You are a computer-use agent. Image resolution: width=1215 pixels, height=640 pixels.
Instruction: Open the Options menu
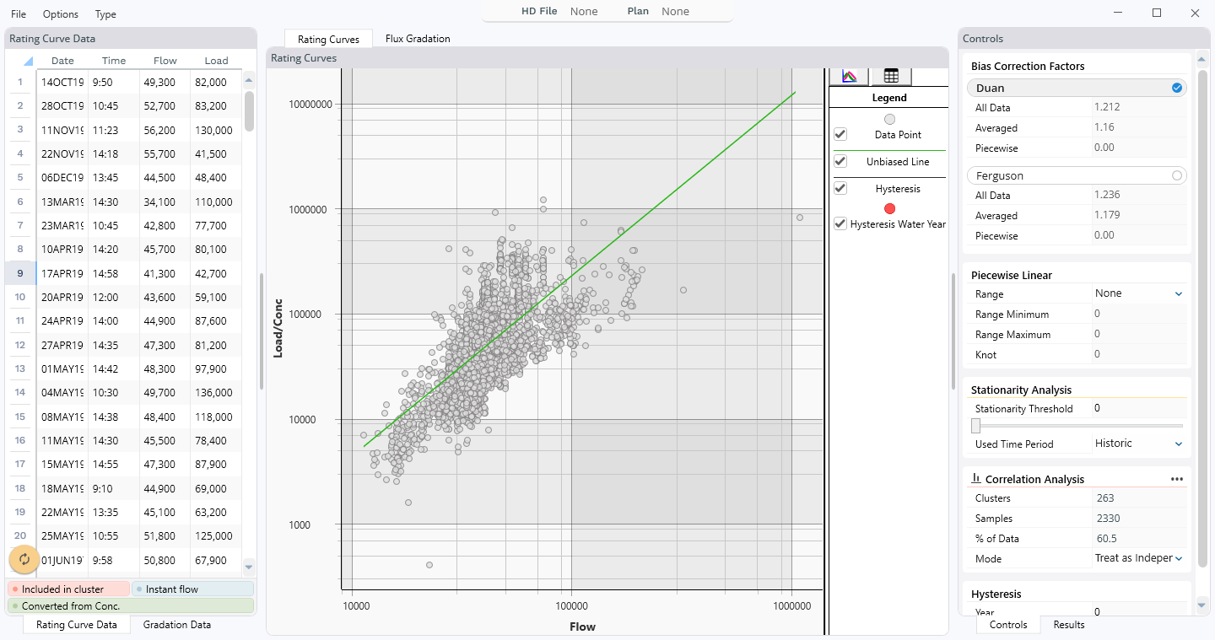pyautogui.click(x=61, y=13)
